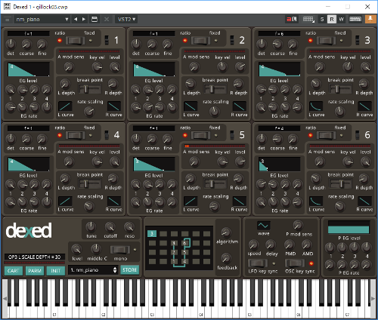Click the LFO wave shape selector
The width and height of the screenshot is (378, 320).
click(x=264, y=225)
